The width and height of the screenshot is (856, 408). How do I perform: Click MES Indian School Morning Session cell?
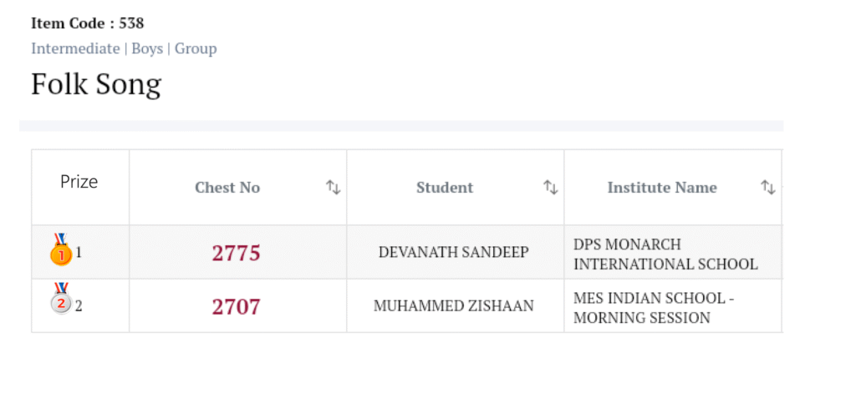(x=654, y=308)
